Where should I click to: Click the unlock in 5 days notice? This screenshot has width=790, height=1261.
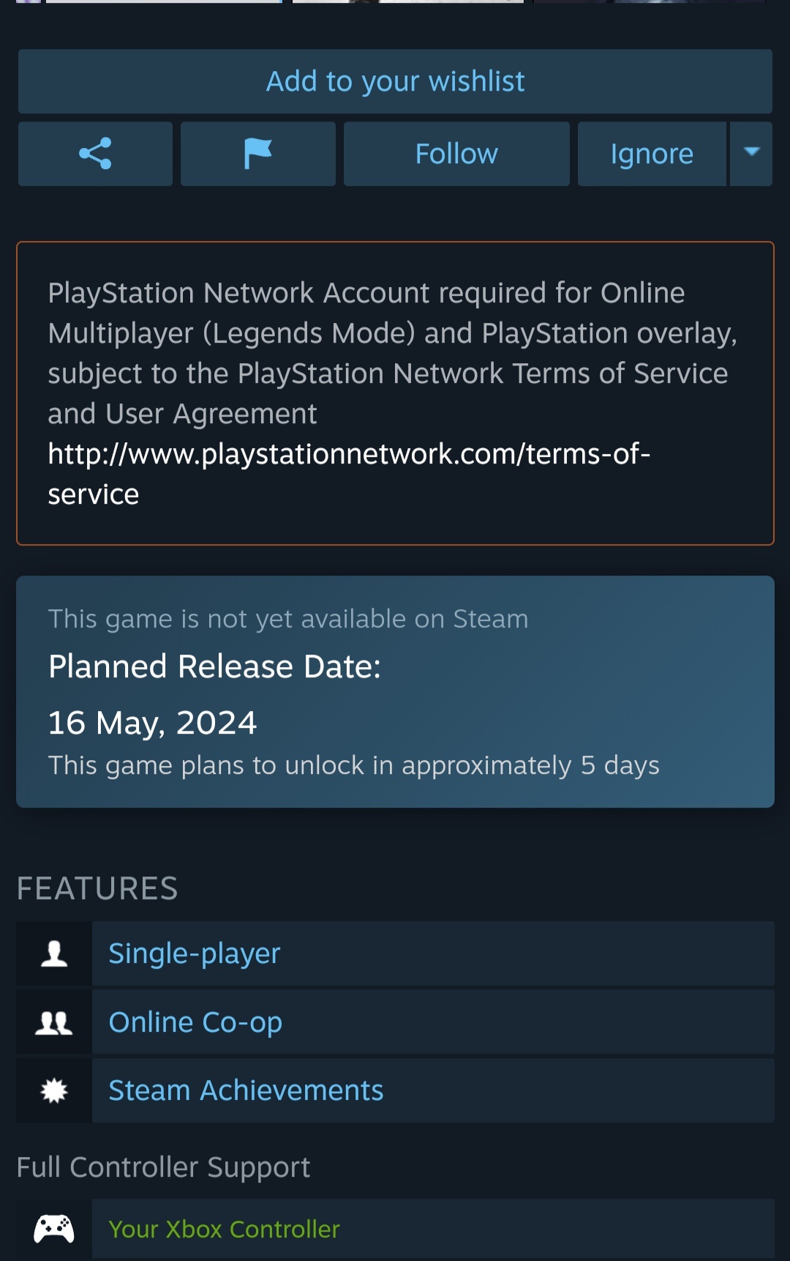353,765
